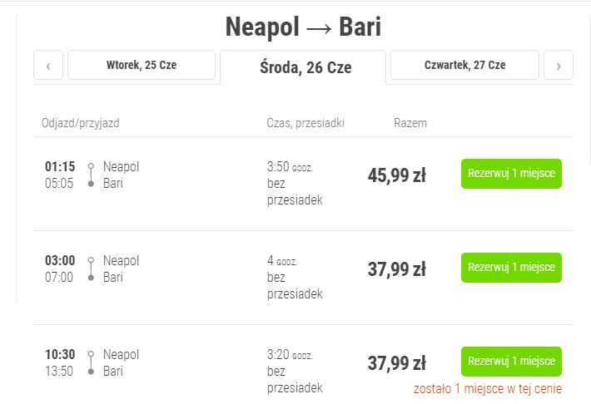Click the 10:30 departure time
Image resolution: width=591 pixels, height=404 pixels.
(60, 354)
